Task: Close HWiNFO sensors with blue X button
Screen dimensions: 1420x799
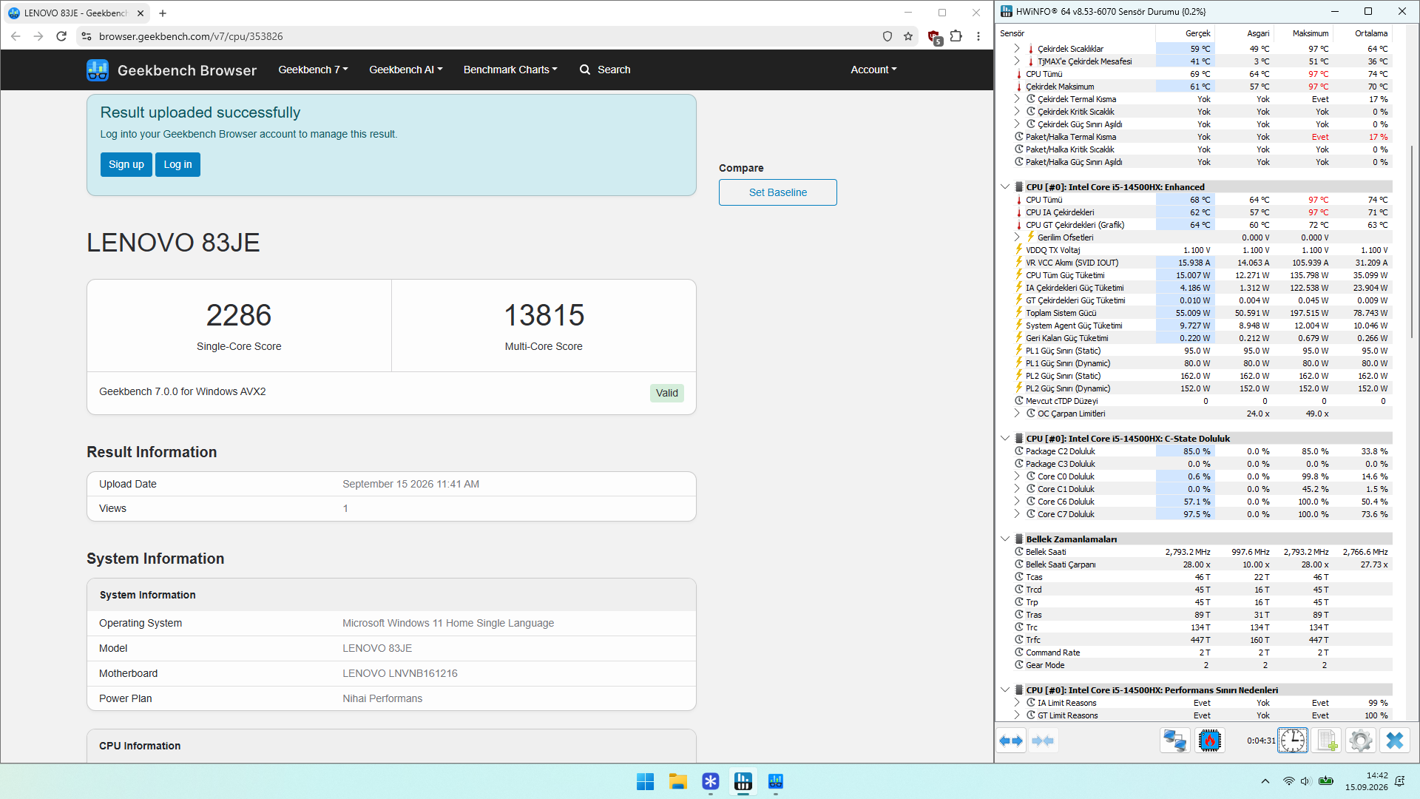Action: (1395, 741)
